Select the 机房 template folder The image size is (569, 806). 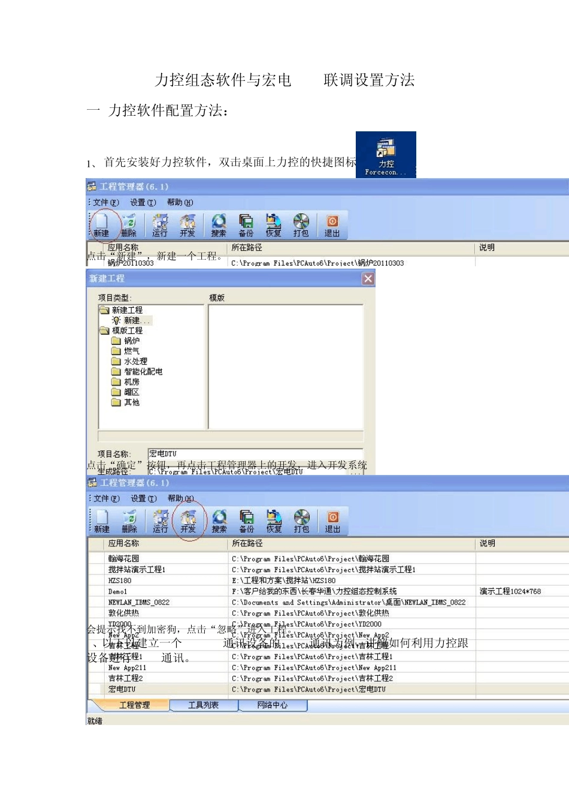126,381
